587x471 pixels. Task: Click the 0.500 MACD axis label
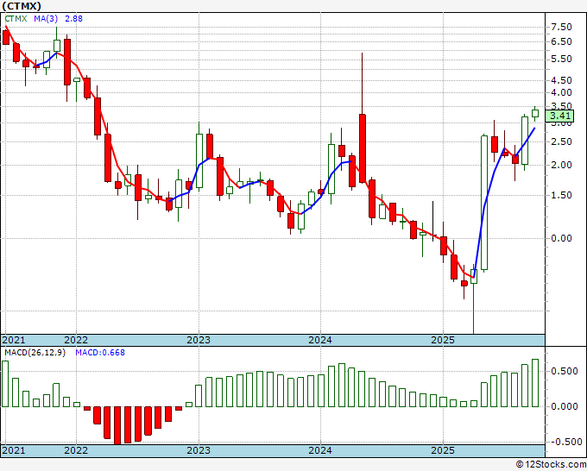click(x=565, y=371)
